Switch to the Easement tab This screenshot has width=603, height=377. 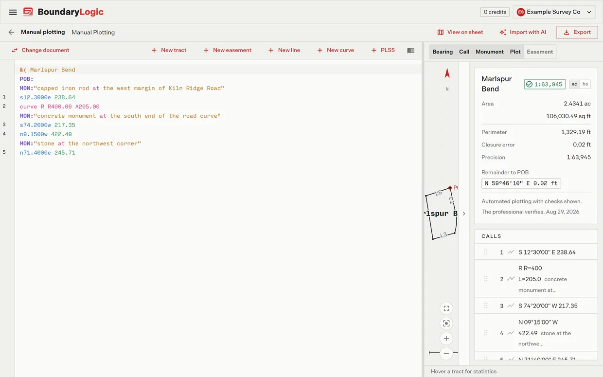point(540,52)
